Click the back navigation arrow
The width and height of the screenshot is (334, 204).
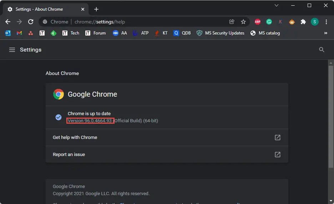click(x=8, y=22)
